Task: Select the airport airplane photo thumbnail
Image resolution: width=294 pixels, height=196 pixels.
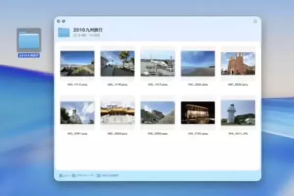Action: [158, 63]
